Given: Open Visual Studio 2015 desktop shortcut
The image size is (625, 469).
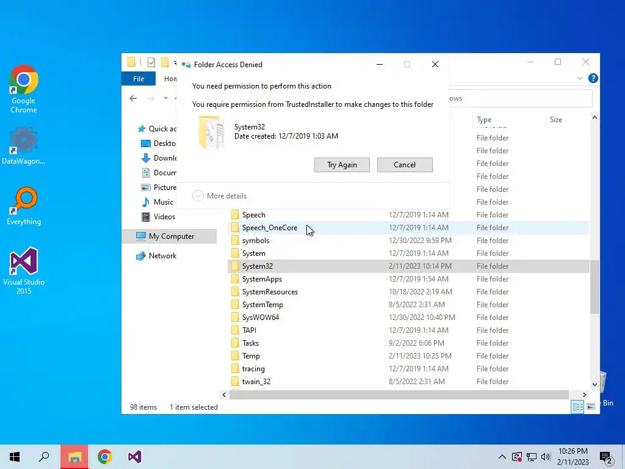Looking at the screenshot, I should [24, 271].
